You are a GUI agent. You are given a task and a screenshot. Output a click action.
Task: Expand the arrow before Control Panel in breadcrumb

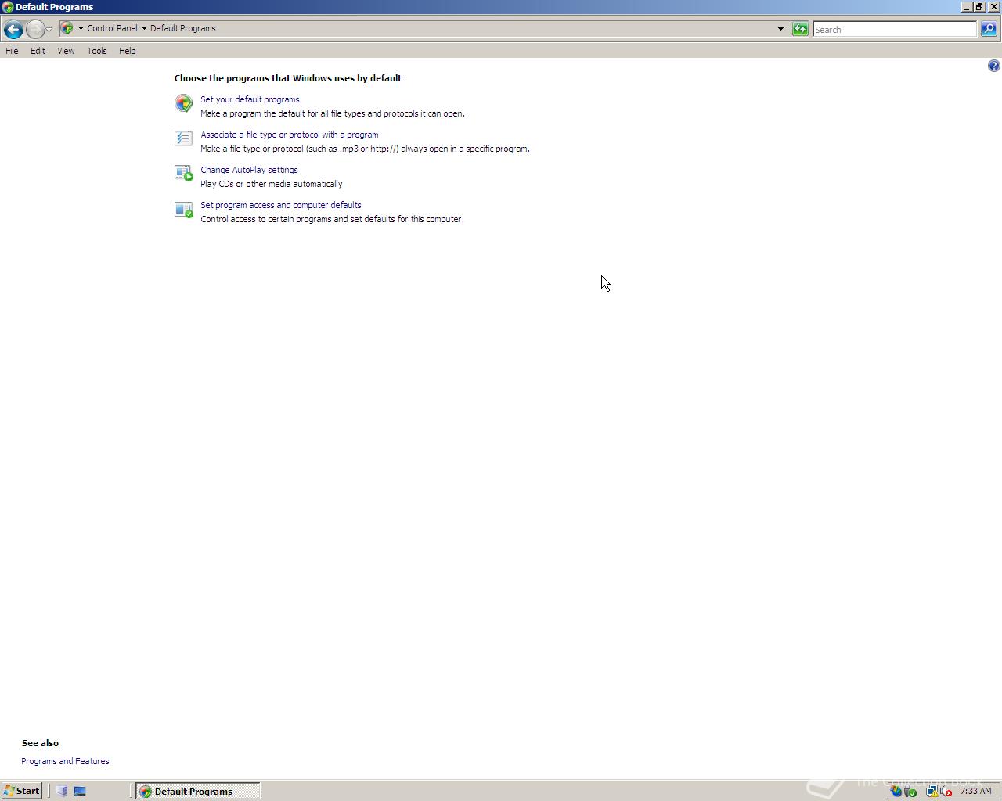(81, 28)
